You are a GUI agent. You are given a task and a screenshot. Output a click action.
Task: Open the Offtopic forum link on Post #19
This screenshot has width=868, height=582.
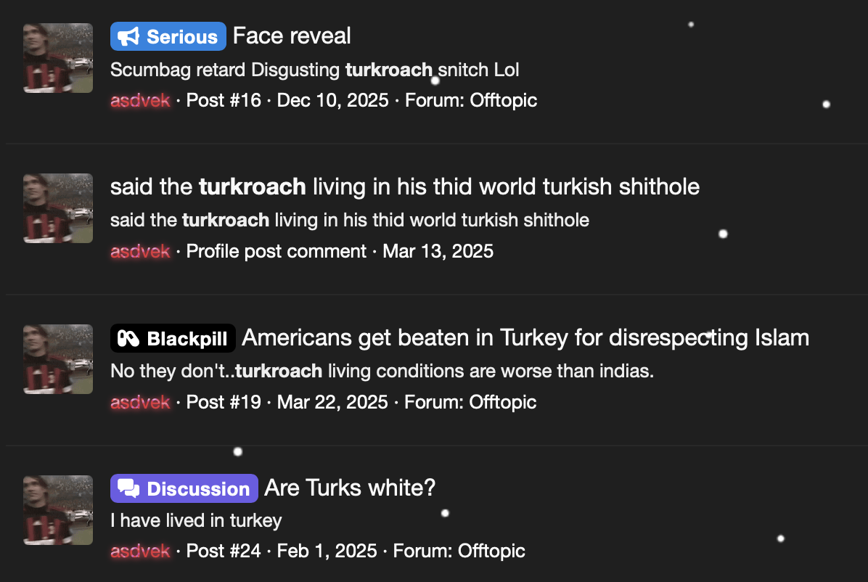[503, 402]
